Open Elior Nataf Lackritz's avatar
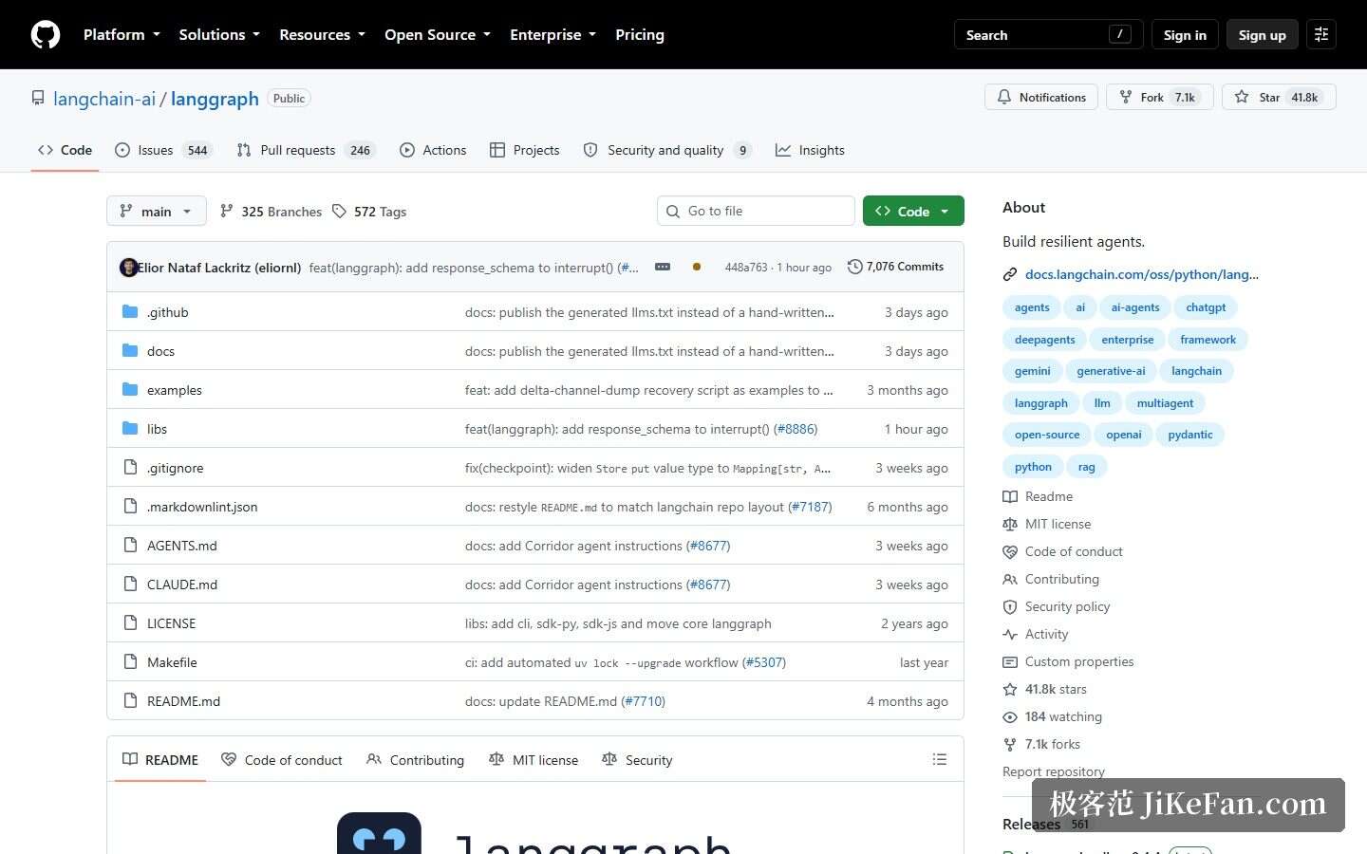This screenshot has width=1367, height=854. (x=129, y=268)
